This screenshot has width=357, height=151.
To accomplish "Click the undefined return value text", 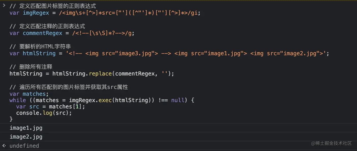I will [24, 146].
